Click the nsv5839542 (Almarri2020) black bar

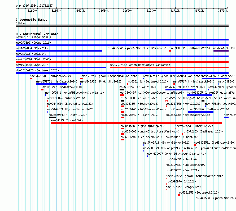click(x=52, y=117)
